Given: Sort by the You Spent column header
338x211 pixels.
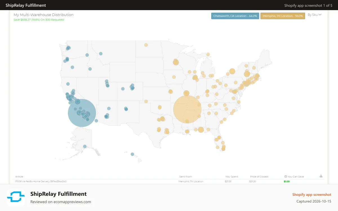Looking at the screenshot, I should [232, 177].
